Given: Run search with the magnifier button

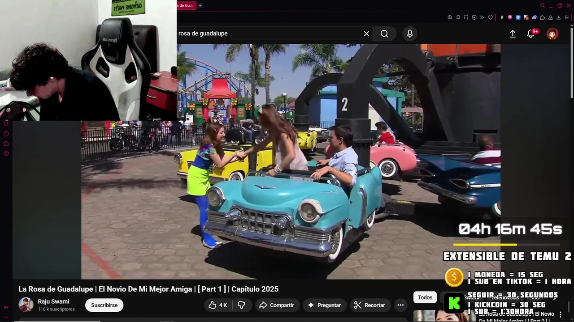Looking at the screenshot, I should pyautogui.click(x=384, y=34).
